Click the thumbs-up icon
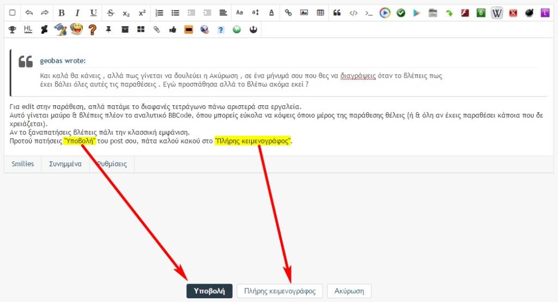 tap(173, 29)
